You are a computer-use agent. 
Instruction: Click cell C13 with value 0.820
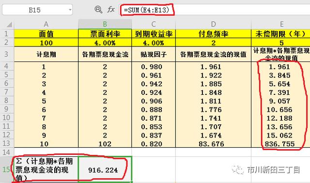[x=154, y=144]
